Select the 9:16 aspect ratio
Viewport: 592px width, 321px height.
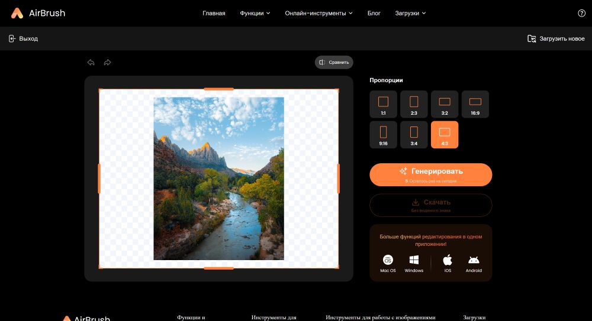pyautogui.click(x=383, y=135)
